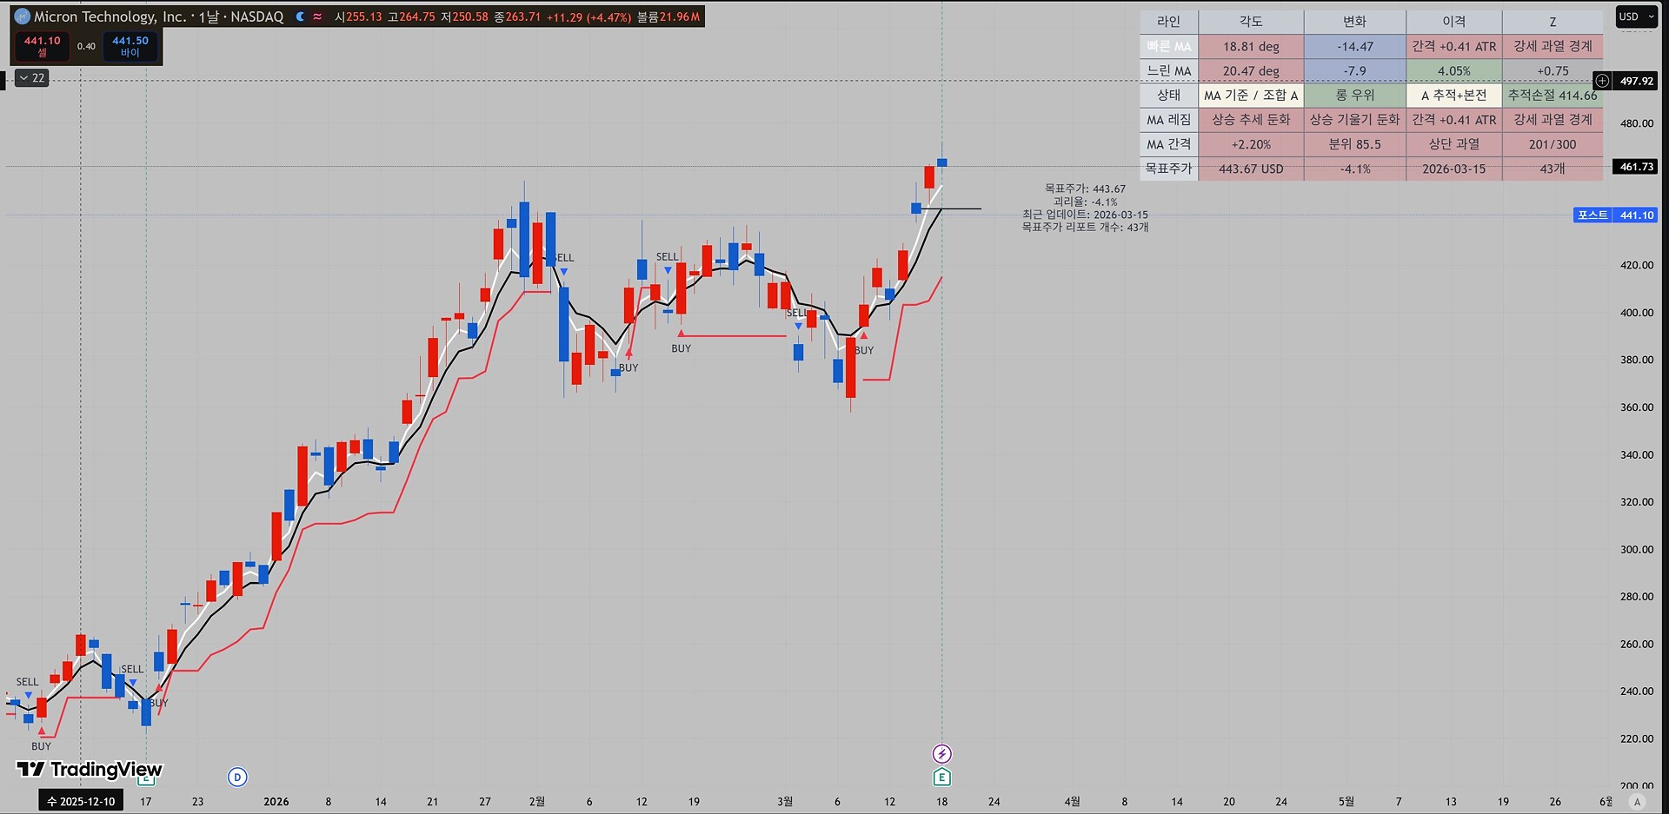
Task: Click the 분위 85.5 cell
Action: (1355, 144)
